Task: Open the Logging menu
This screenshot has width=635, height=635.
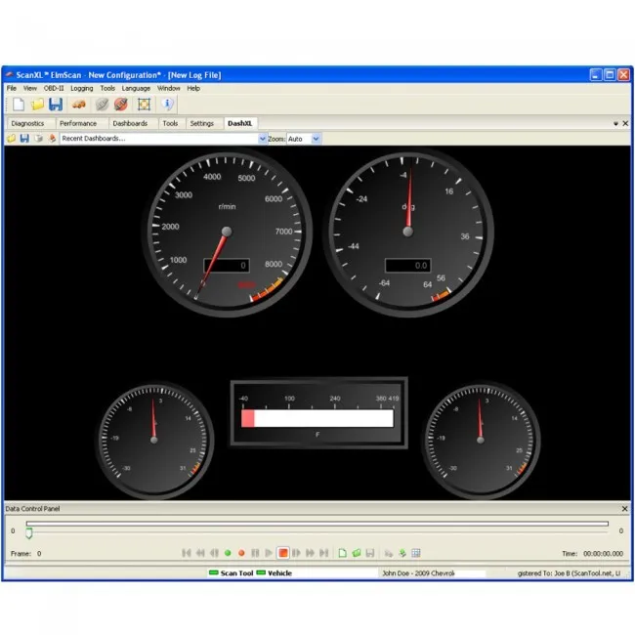Action: pyautogui.click(x=82, y=88)
